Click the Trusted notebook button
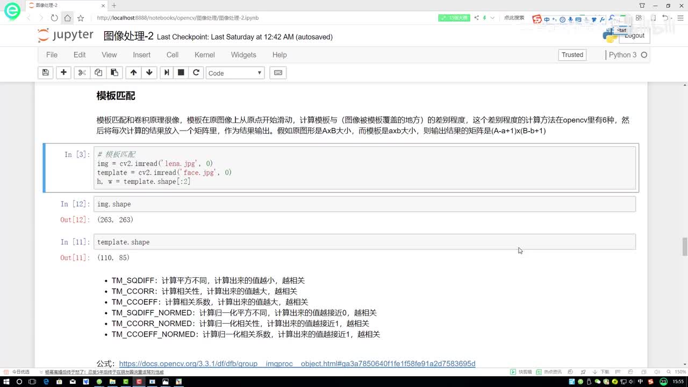This screenshot has width=688, height=387. (572, 55)
